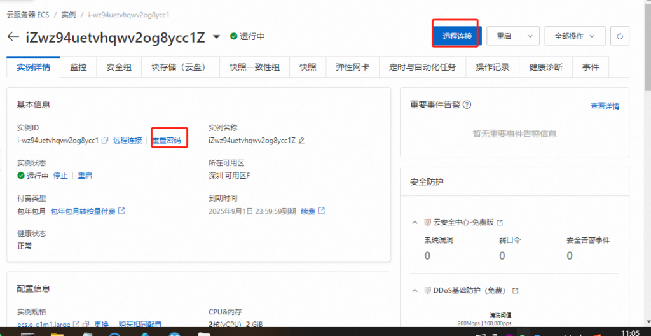
Task: Click the 停止 link under 实例状态
Action: pyautogui.click(x=60, y=176)
